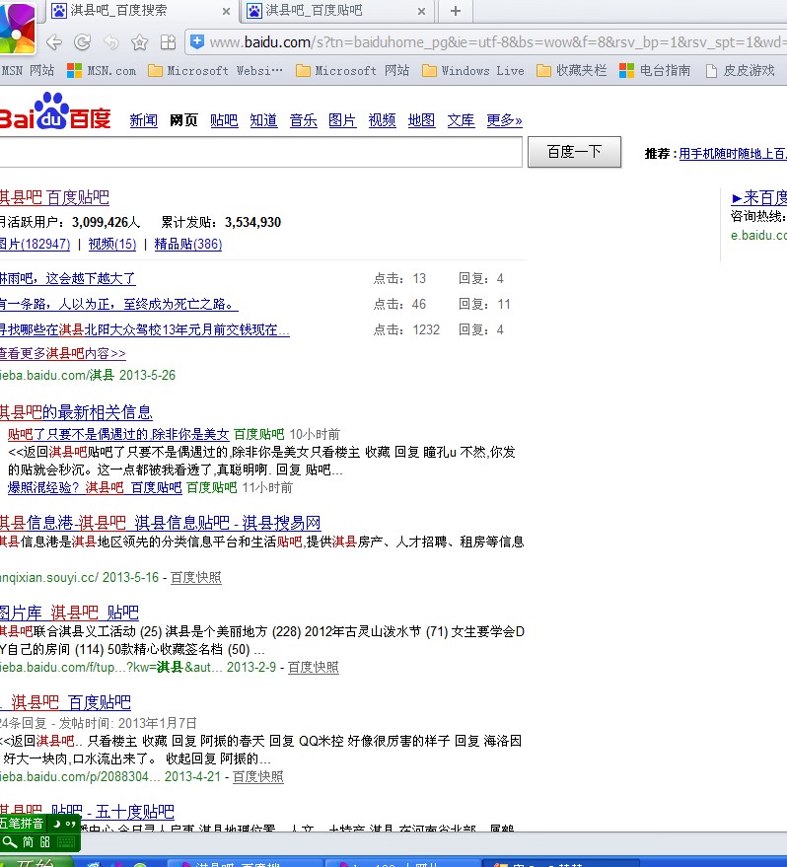Viewport: 787px width, 867px height.
Task: Click the Baidu logo
Action: click(x=54, y=110)
